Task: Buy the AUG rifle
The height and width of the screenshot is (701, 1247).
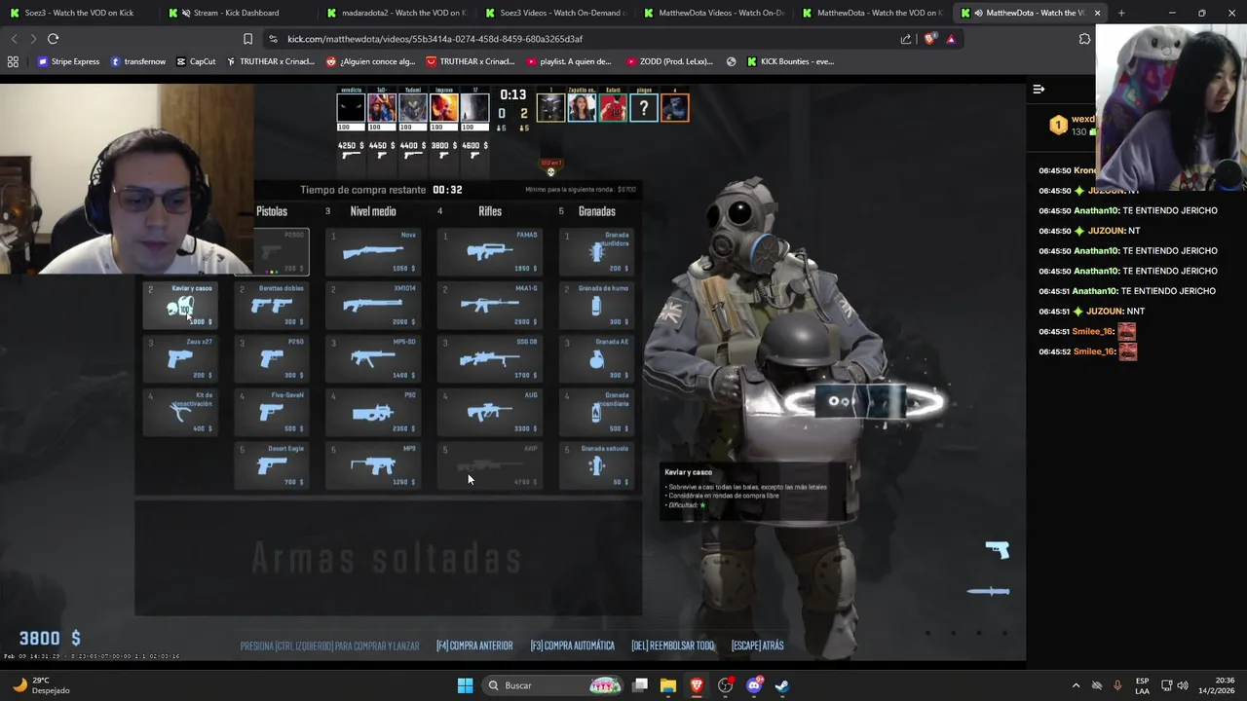Action: tap(490, 412)
